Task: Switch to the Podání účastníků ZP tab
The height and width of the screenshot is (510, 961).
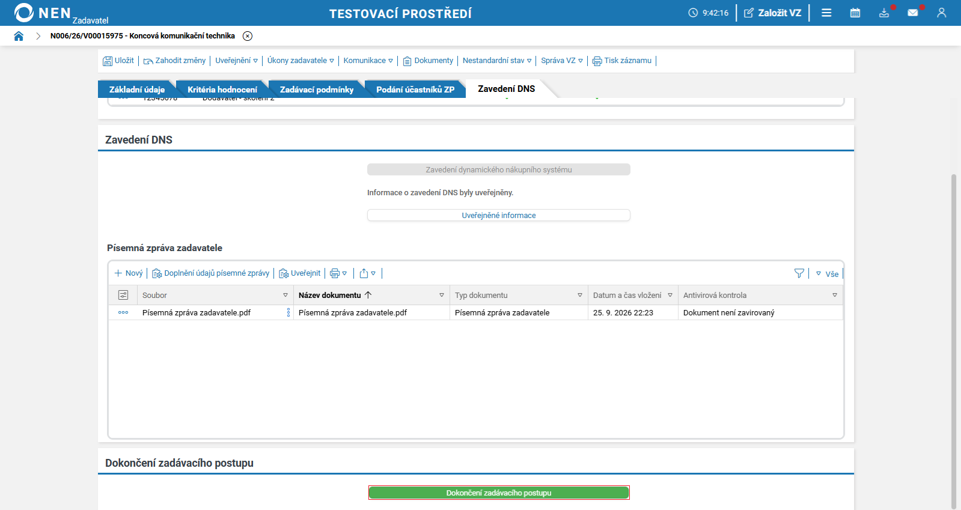Action: pos(415,90)
